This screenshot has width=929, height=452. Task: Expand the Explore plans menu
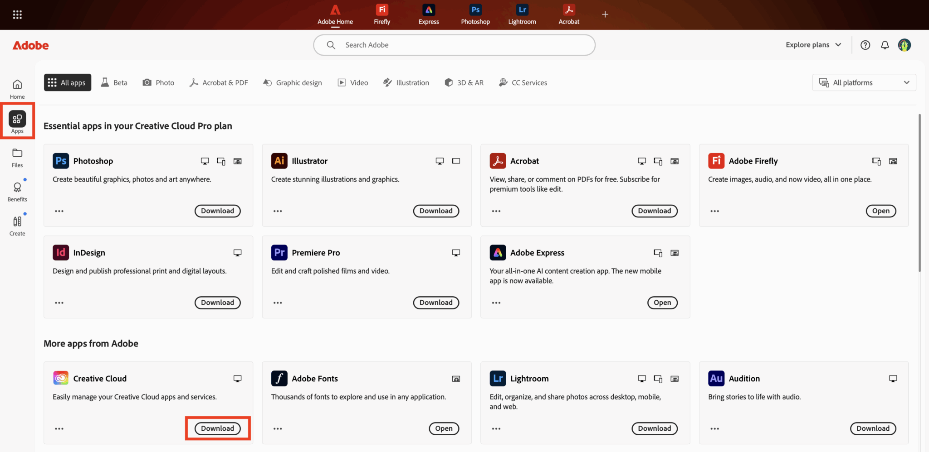coord(813,45)
